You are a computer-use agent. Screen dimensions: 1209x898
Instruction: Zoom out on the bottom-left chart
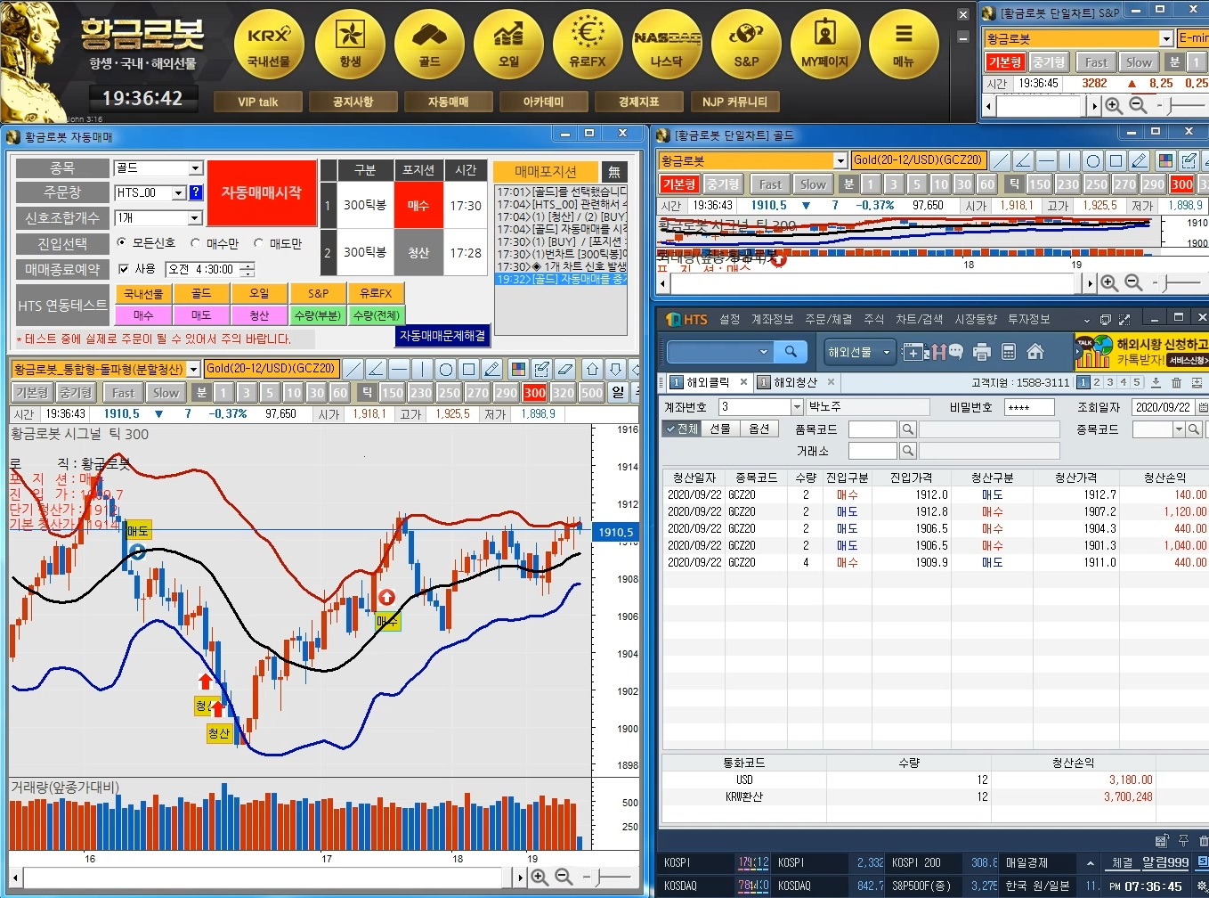point(564,878)
